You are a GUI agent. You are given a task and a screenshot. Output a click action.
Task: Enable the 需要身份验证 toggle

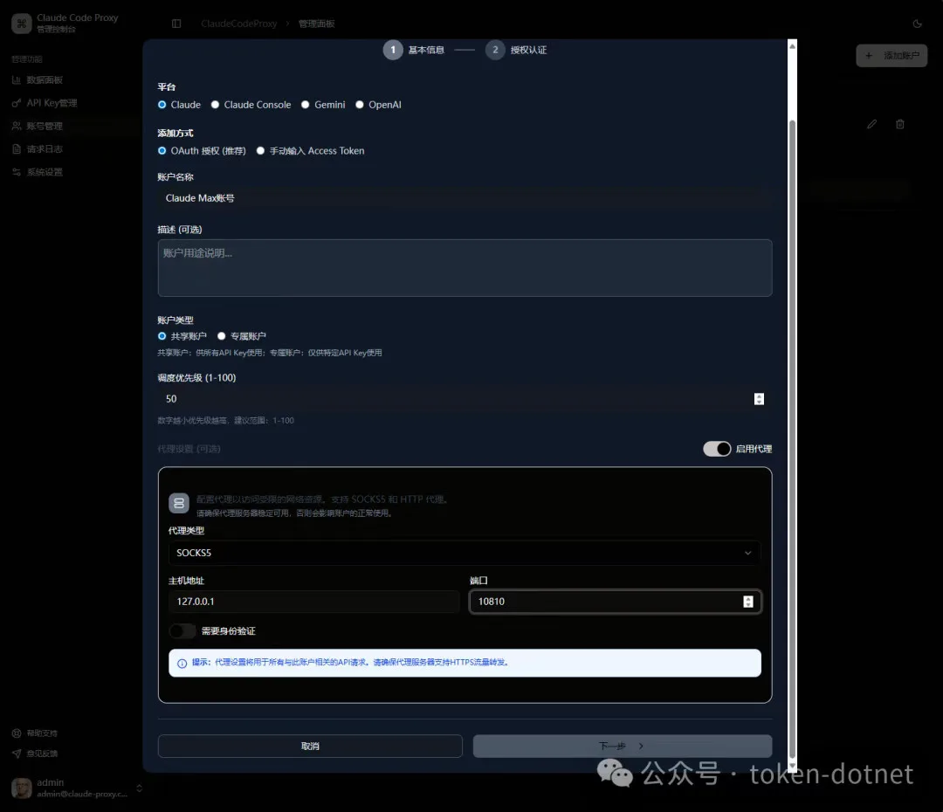[182, 631]
